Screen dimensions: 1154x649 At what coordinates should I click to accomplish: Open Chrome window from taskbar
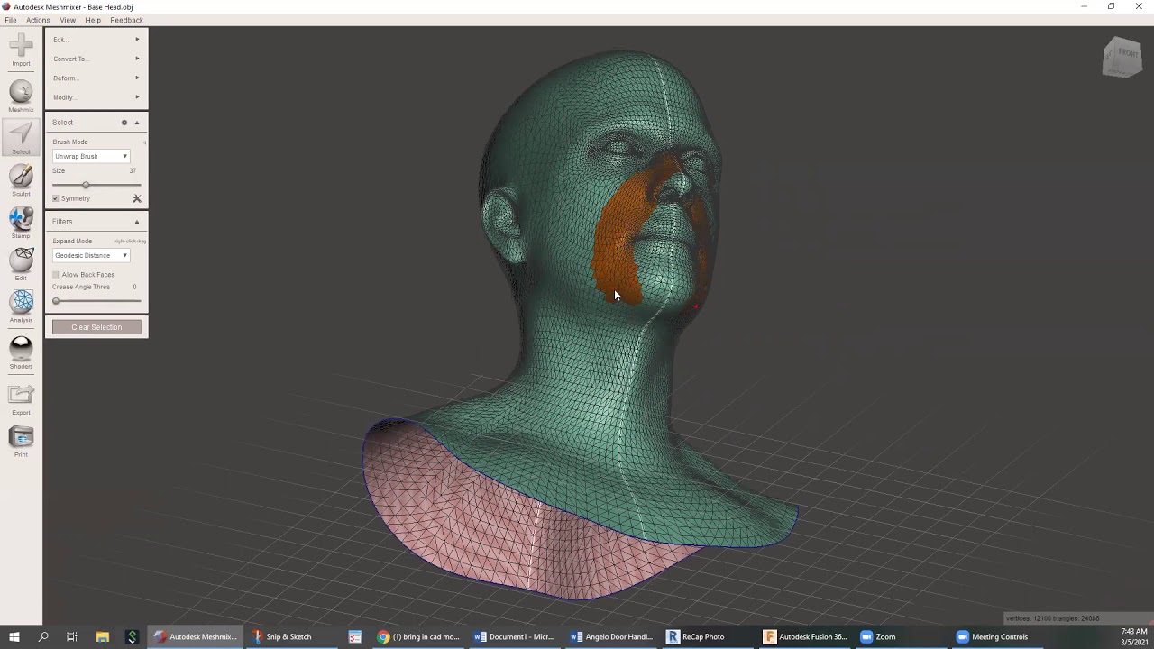pos(418,636)
